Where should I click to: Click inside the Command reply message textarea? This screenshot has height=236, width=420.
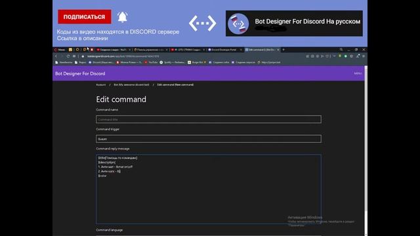tap(209, 189)
